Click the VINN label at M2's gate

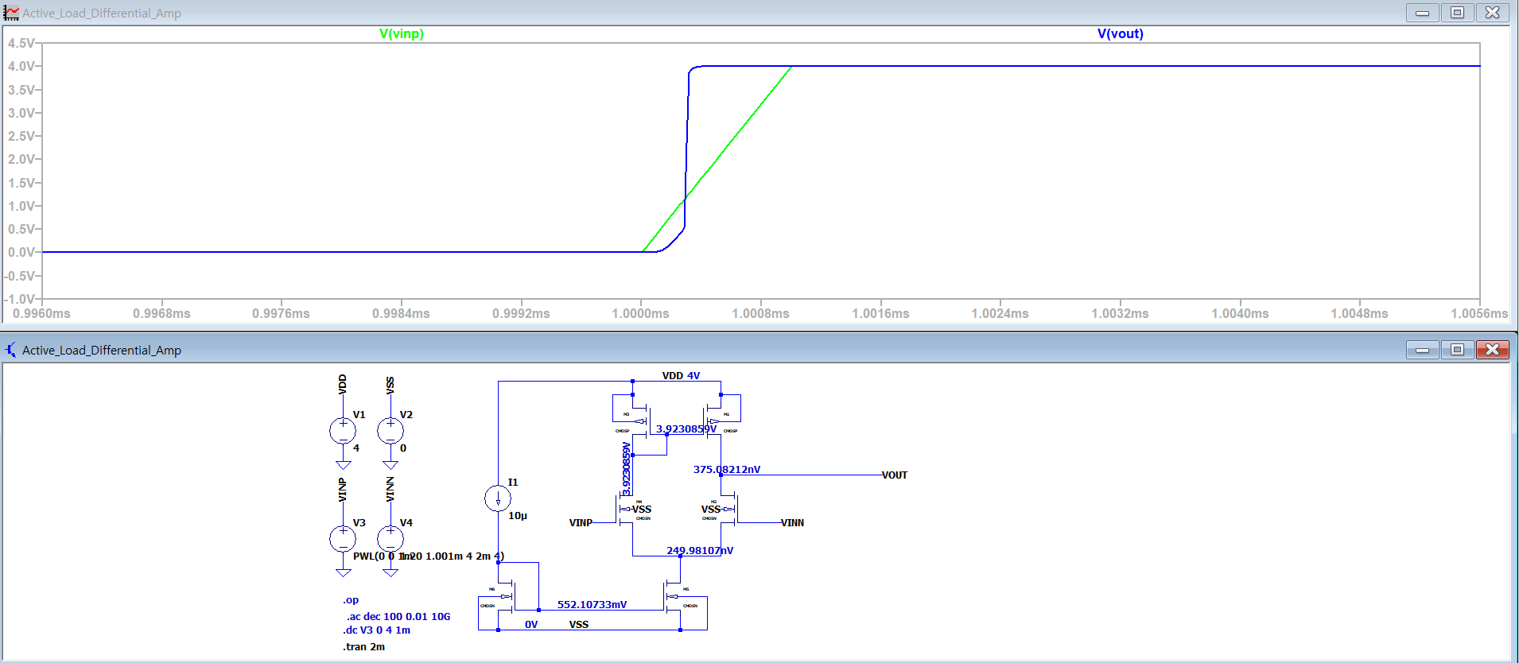[792, 522]
